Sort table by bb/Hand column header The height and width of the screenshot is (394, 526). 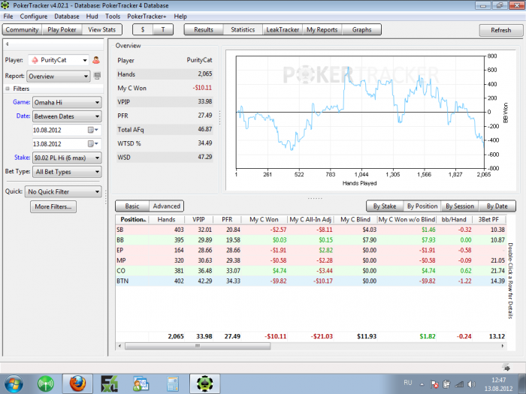(454, 219)
